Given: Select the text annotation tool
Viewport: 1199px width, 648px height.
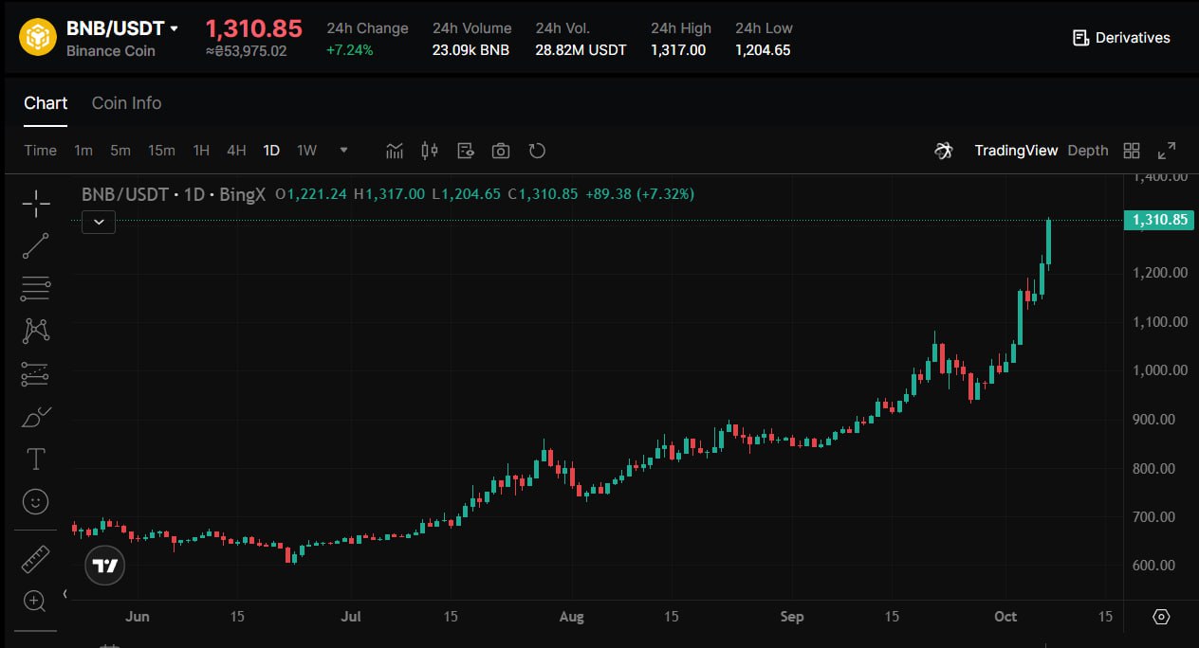Looking at the screenshot, I should 36,459.
